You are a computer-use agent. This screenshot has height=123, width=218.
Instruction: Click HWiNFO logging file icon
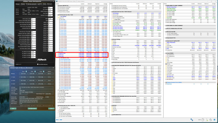point(207,120)
